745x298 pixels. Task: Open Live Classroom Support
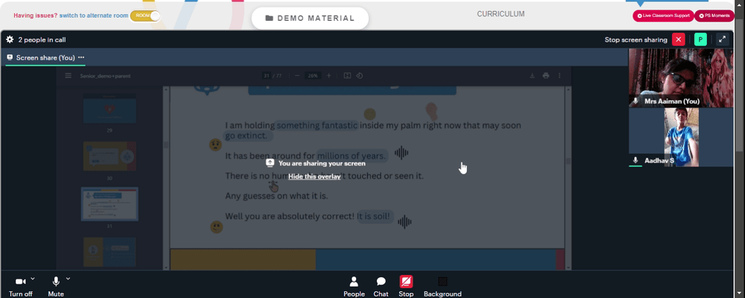click(663, 16)
